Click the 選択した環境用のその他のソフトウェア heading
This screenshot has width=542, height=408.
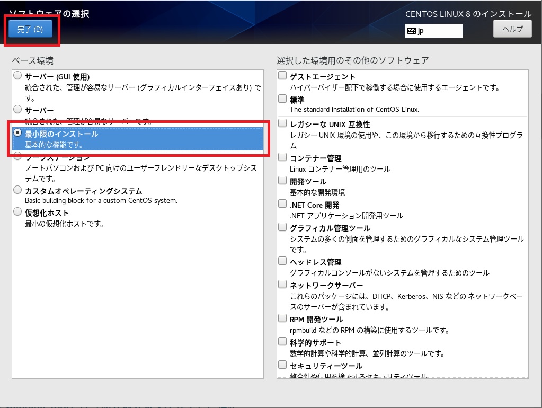point(352,60)
